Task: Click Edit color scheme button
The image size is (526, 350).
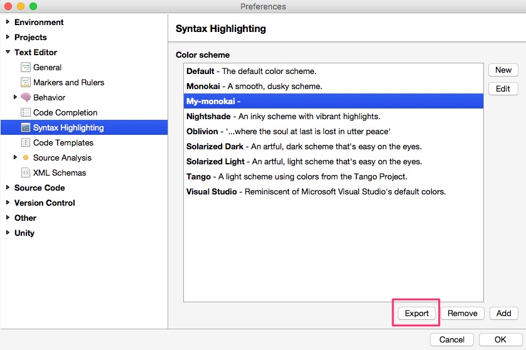Action: (503, 89)
